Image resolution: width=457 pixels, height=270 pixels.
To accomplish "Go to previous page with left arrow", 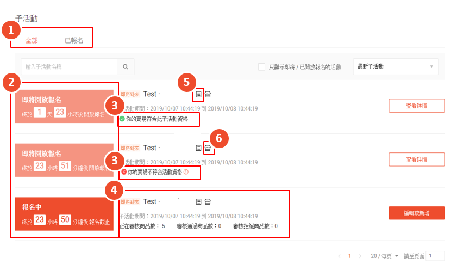I will [340, 256].
